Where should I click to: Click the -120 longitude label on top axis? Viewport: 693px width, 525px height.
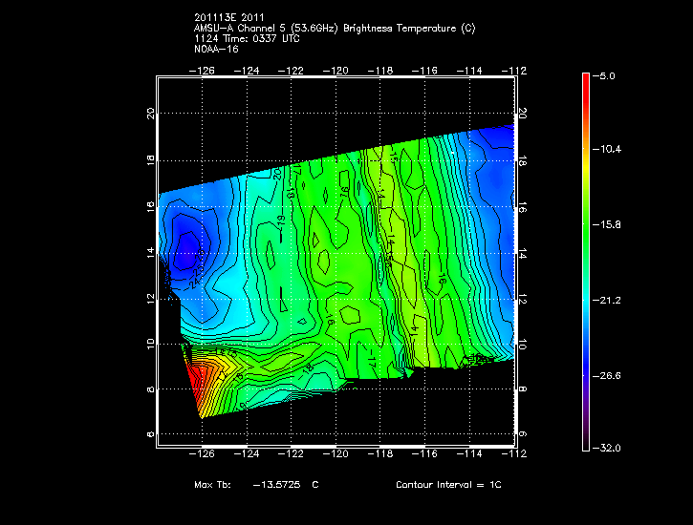click(336, 70)
